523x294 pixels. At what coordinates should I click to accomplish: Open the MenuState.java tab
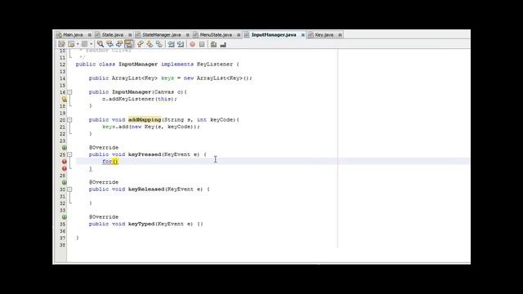click(x=216, y=34)
